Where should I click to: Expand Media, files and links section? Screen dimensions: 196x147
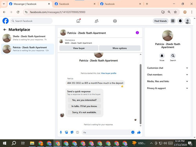(x=168, y=81)
